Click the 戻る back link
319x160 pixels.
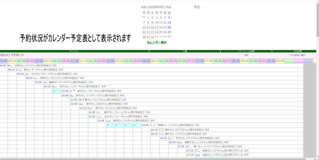(197, 7)
